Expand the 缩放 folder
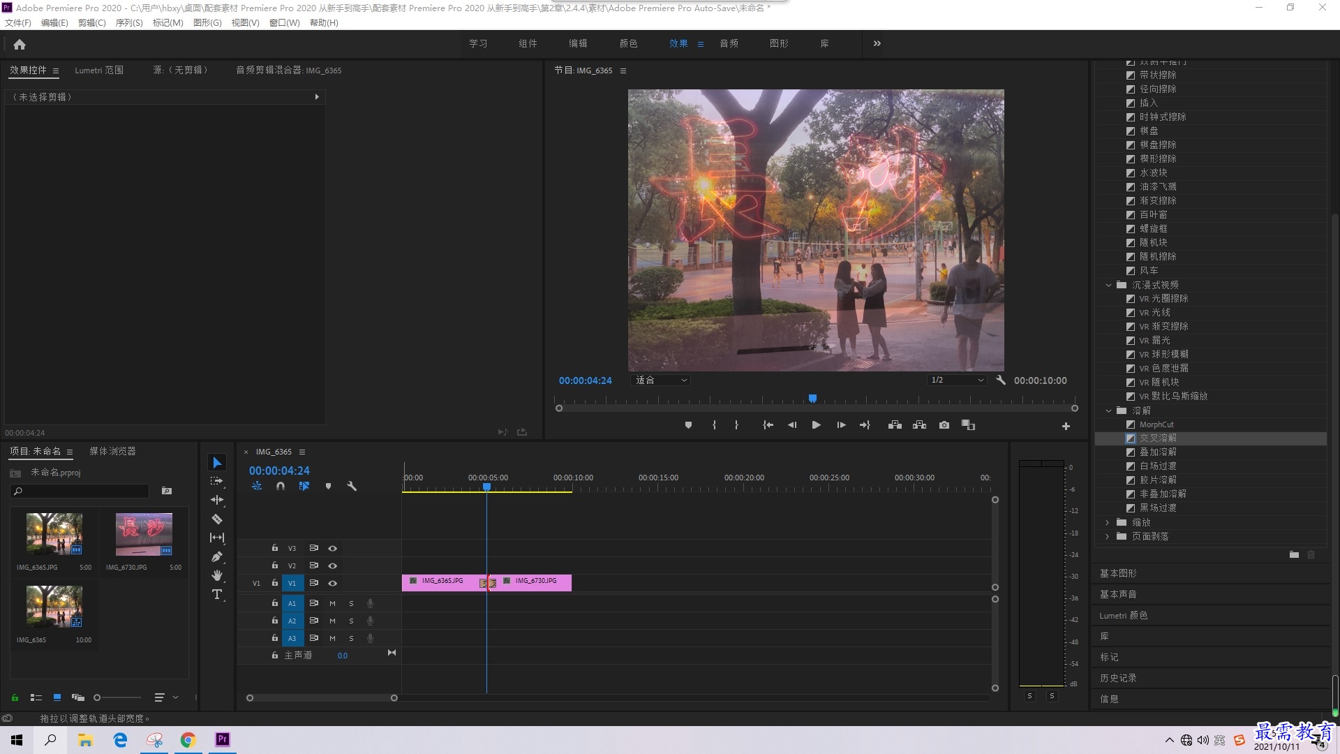Image resolution: width=1340 pixels, height=754 pixels. (1108, 523)
